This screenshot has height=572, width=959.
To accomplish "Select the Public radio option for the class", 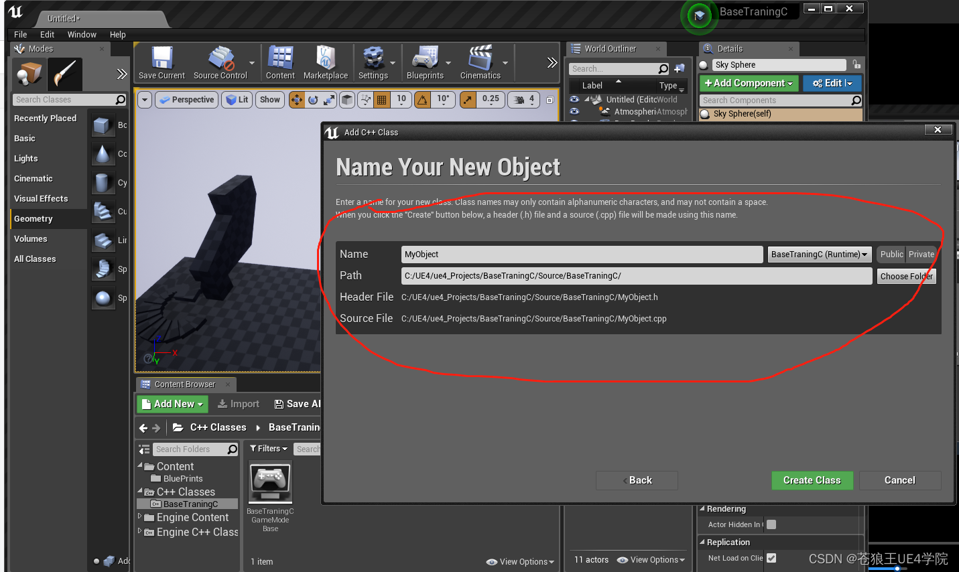I will click(891, 254).
